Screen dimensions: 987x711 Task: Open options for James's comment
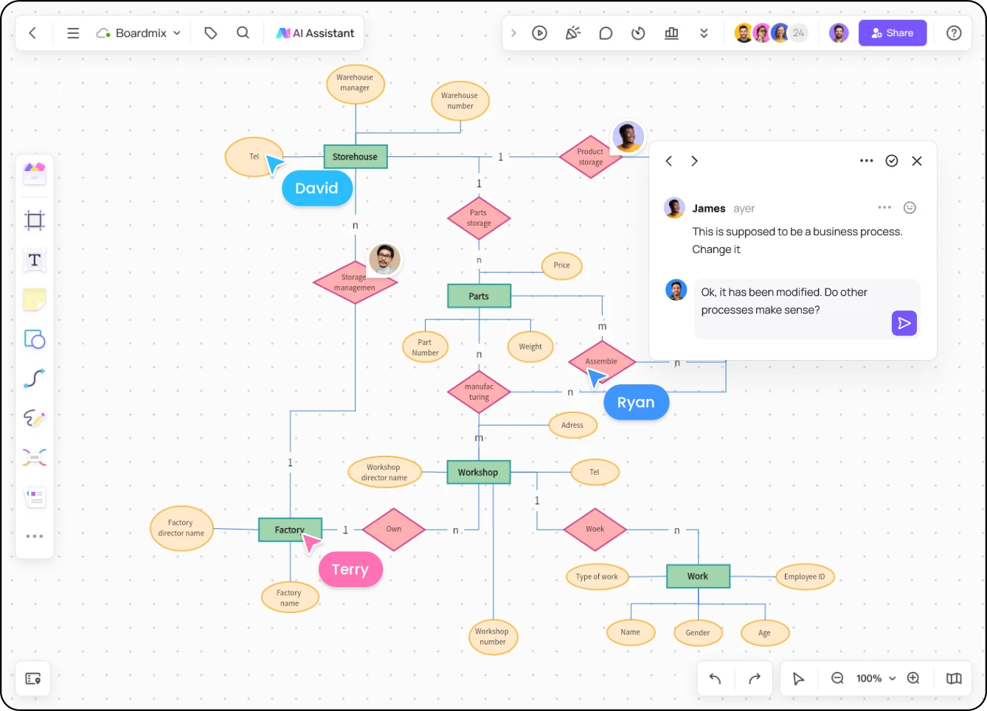point(884,208)
